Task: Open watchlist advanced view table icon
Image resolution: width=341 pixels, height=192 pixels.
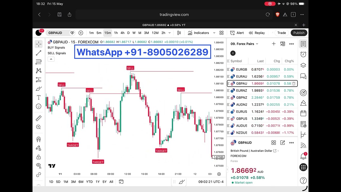Action: [x=283, y=44]
